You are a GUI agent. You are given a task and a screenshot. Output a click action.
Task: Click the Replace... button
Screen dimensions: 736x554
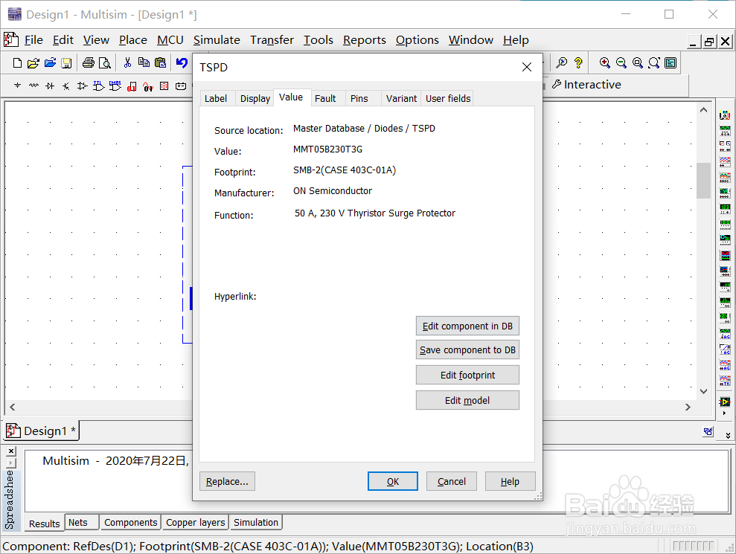click(x=227, y=481)
